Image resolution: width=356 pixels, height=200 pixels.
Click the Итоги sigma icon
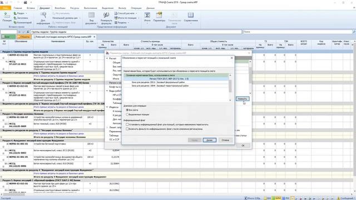pos(147,15)
